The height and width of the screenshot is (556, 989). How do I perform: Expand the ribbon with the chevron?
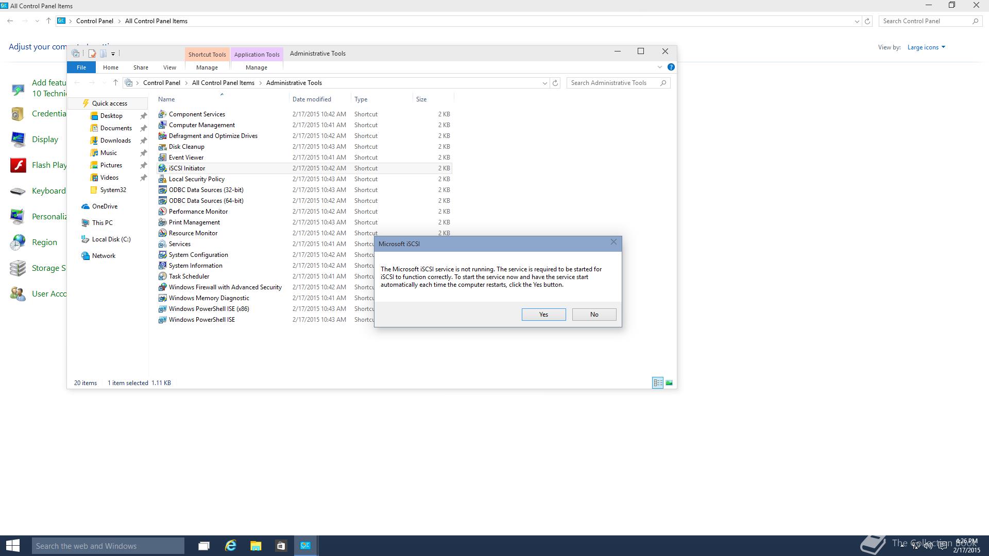click(x=659, y=67)
